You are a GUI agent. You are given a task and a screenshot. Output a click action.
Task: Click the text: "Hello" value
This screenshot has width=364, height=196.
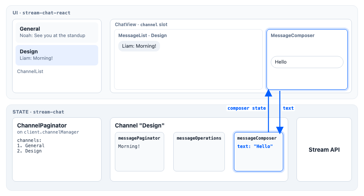click(x=255, y=146)
